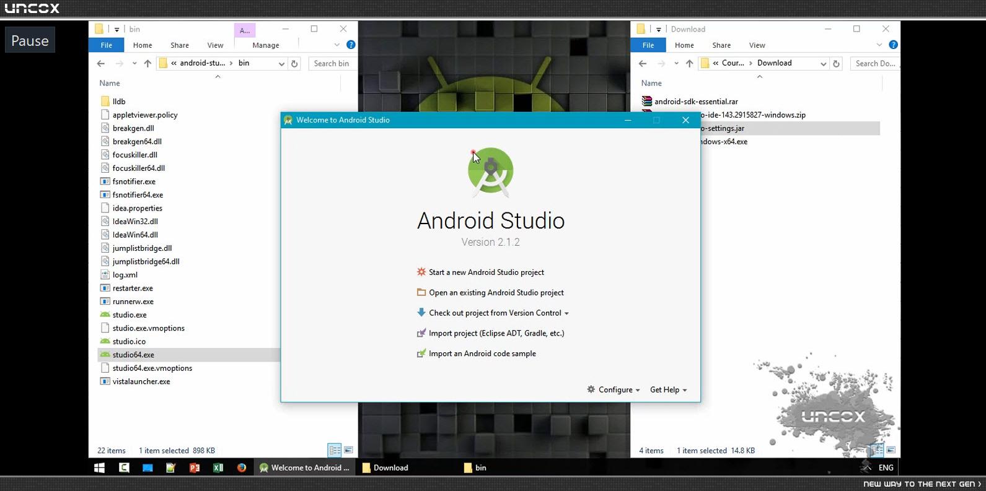Switch to Welcome to Android taskbar window

click(x=305, y=468)
